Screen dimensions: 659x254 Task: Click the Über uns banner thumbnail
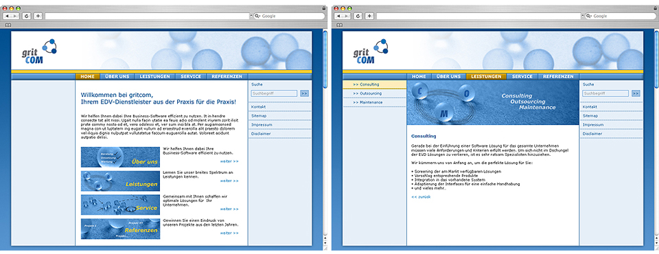(121, 157)
